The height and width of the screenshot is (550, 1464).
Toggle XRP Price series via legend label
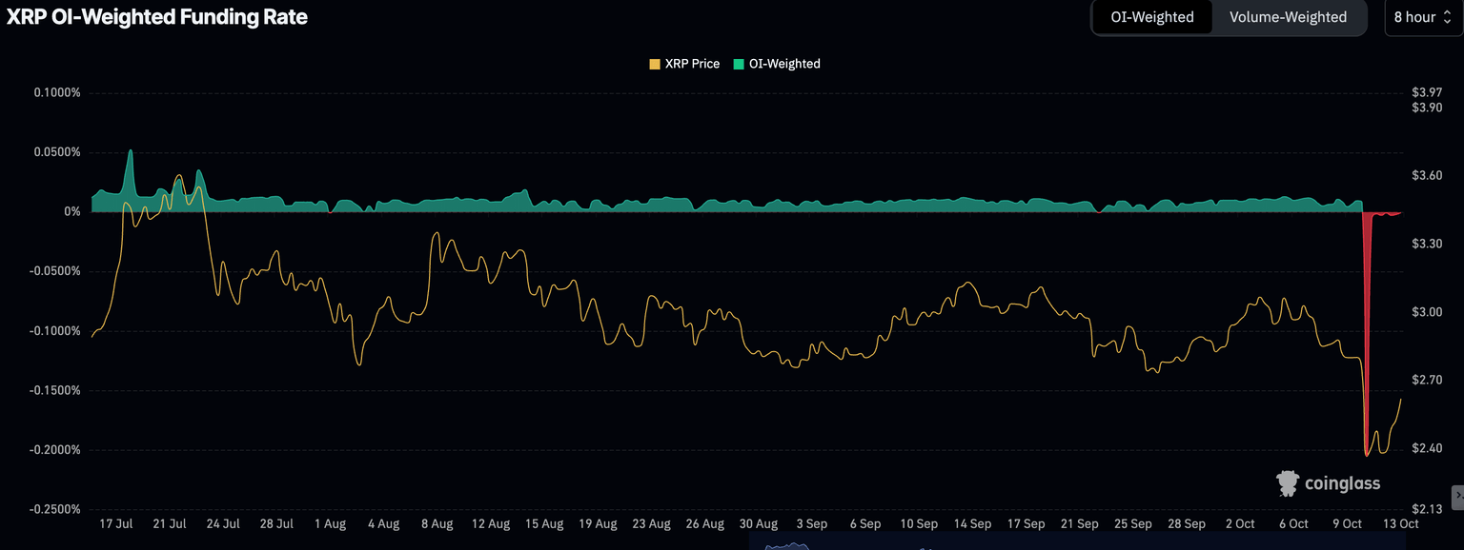(x=692, y=64)
